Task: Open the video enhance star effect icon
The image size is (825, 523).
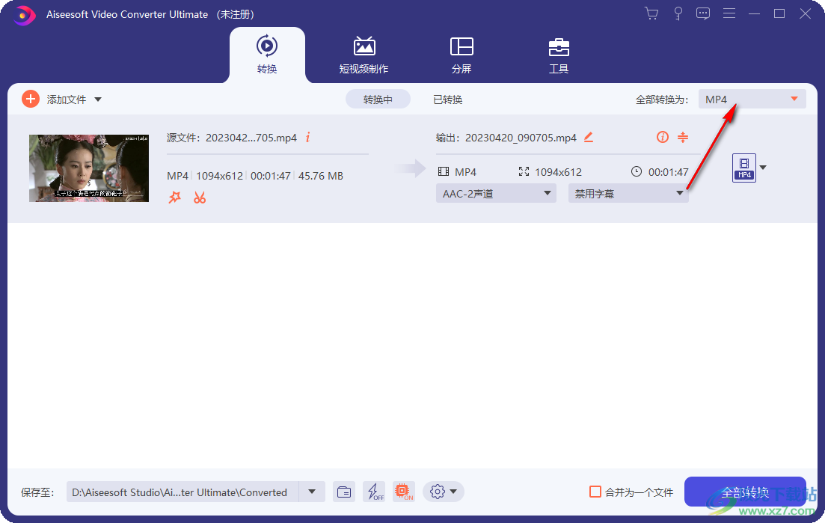Action: coord(175,198)
